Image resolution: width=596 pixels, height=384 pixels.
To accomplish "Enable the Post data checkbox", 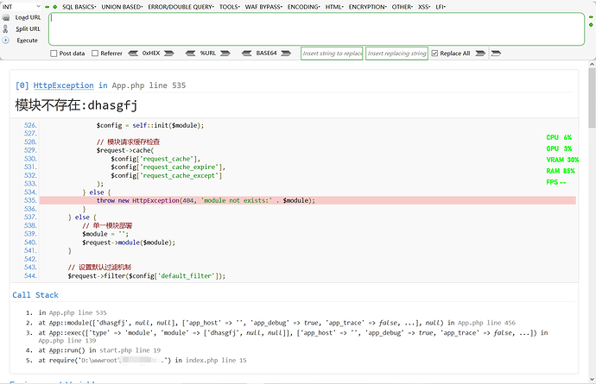I will coord(54,54).
